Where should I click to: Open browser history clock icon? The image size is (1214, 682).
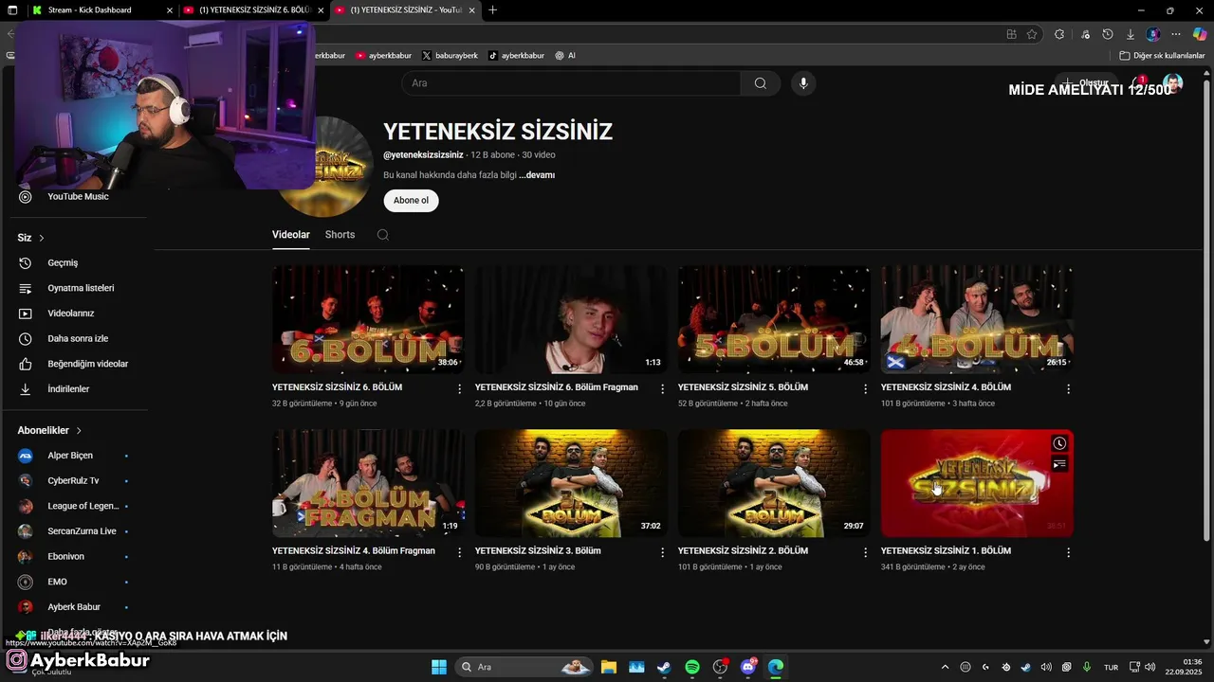pyautogui.click(x=1108, y=34)
